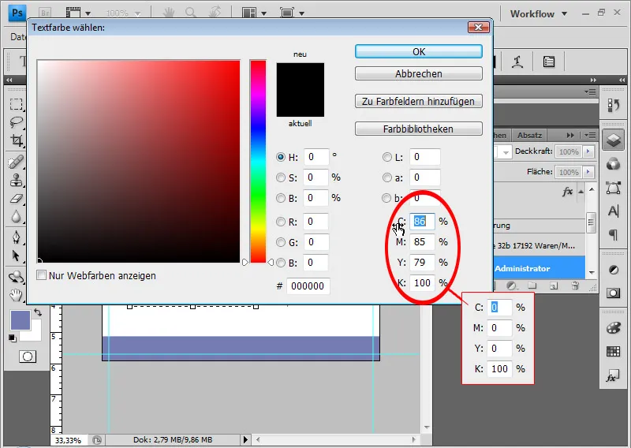Screen dimensions: 631x448
Task: Enable Nur Webfarben anzeigen checkbox
Action: point(41,275)
